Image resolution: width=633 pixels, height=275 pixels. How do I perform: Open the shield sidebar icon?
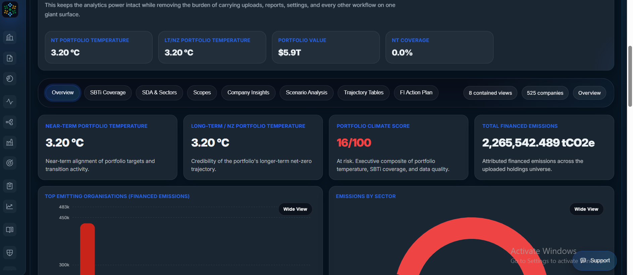10,253
